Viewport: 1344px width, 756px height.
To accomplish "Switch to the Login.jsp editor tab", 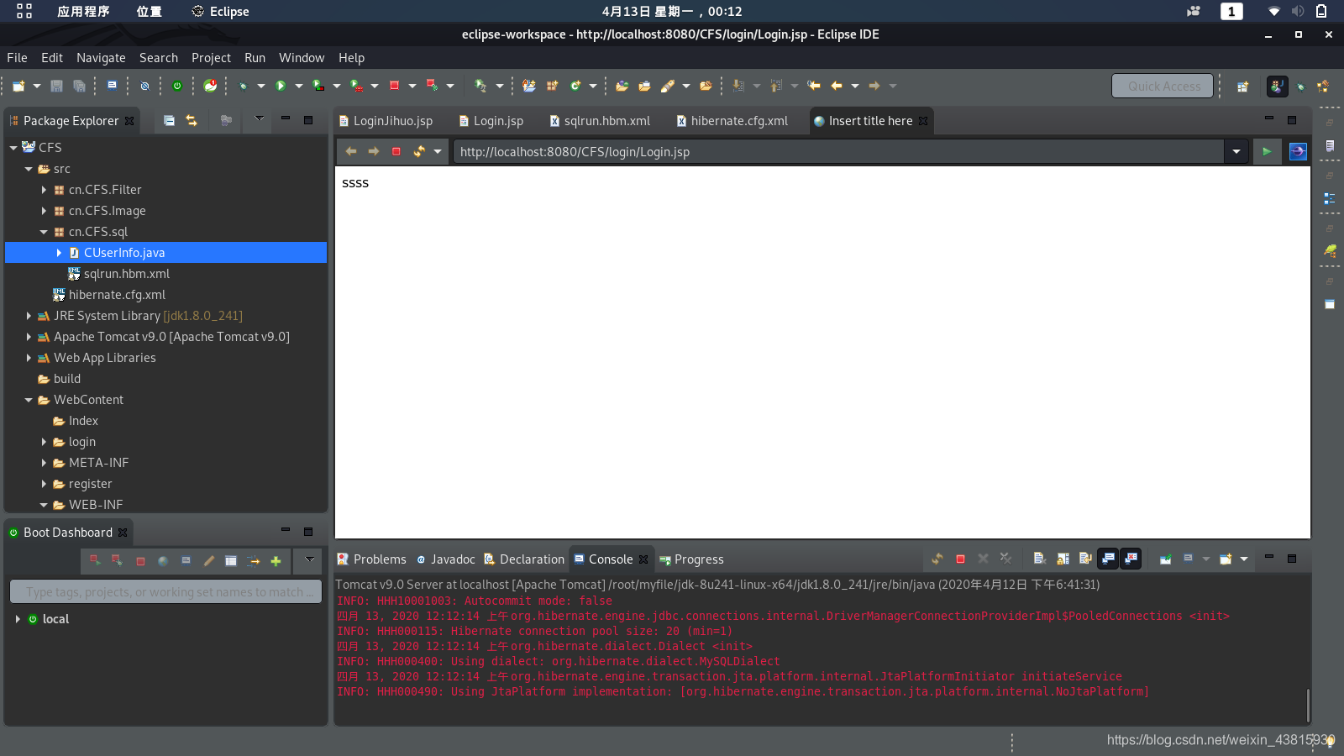I will pyautogui.click(x=491, y=121).
